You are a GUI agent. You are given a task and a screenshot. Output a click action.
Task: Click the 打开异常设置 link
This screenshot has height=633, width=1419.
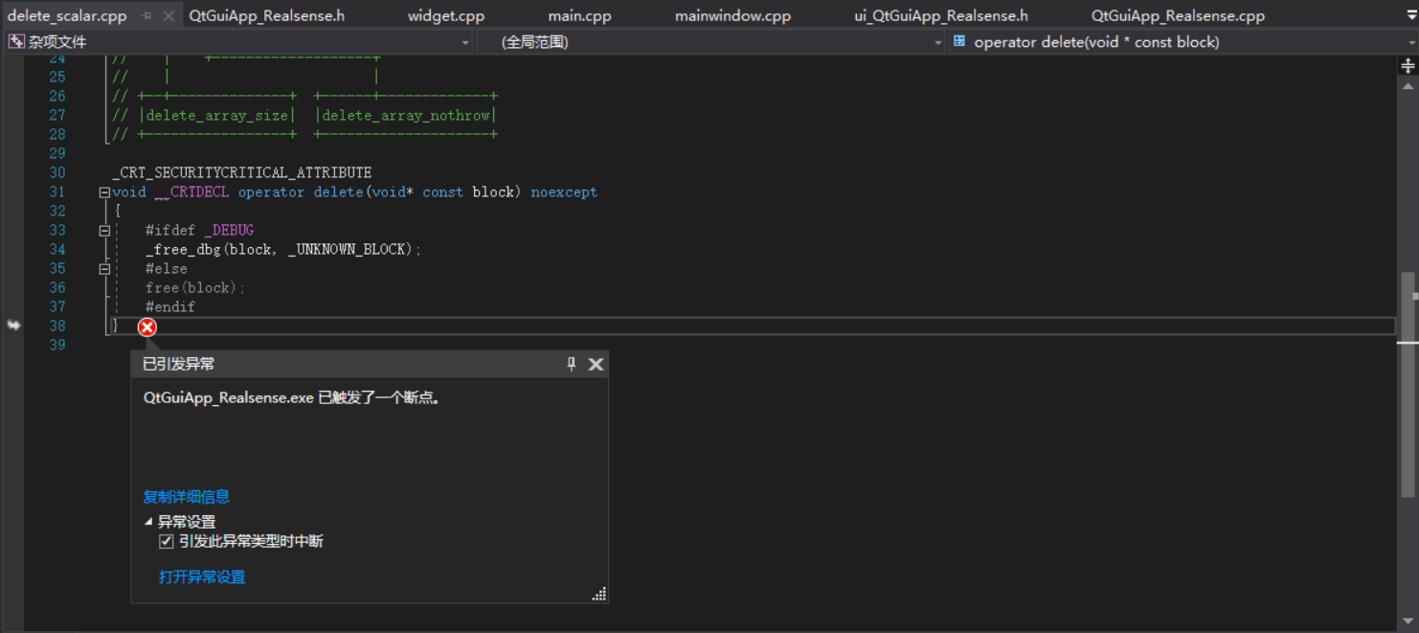click(x=202, y=576)
